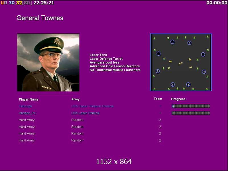This screenshot has width=228, height=171.
Task: Click start position 6 marker
Action: (x=158, y=71)
